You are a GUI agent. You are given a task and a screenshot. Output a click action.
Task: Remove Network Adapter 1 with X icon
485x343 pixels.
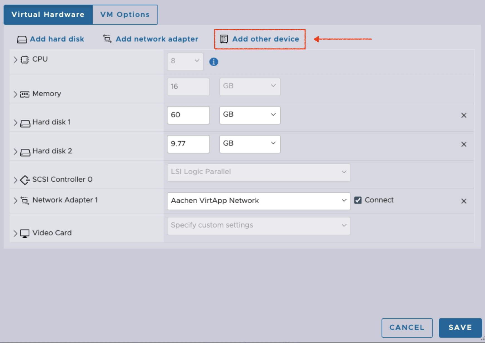[464, 201]
